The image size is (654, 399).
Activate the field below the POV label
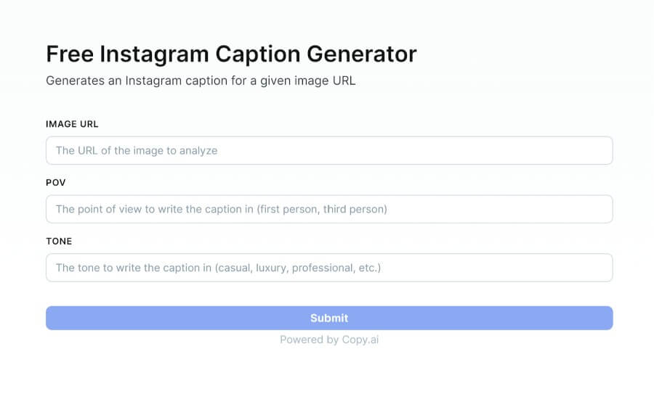329,209
